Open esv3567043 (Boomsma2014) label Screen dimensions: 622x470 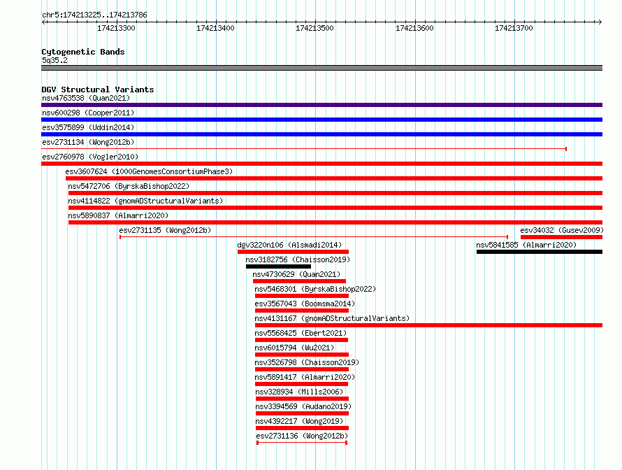[305, 304]
